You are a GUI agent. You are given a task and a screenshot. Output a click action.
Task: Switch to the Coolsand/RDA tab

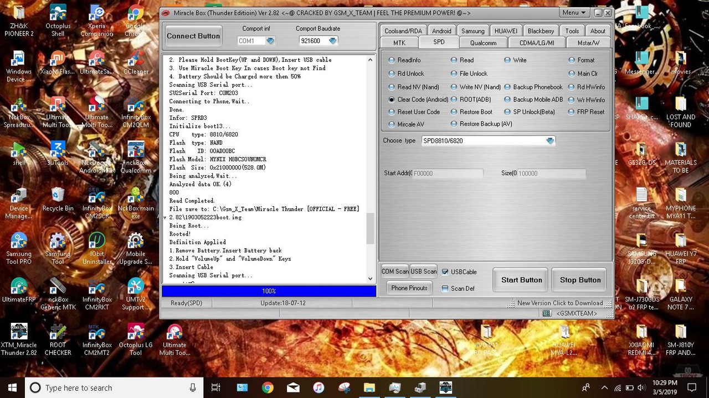click(x=403, y=31)
